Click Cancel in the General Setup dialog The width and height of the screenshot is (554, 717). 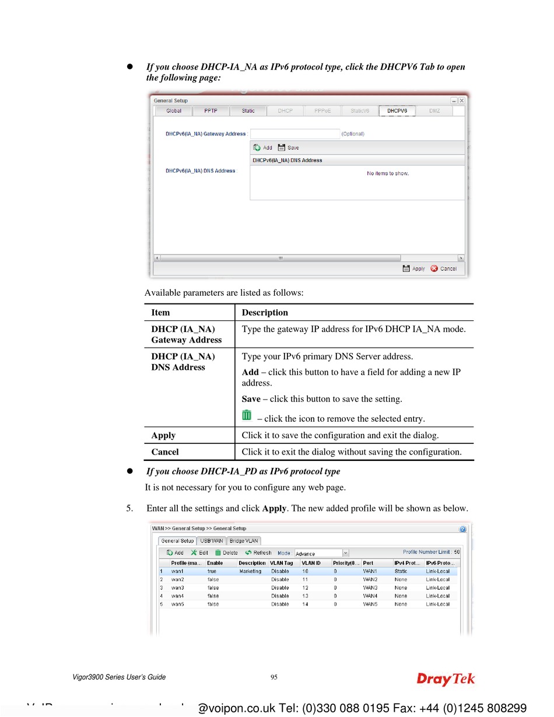[443, 268]
